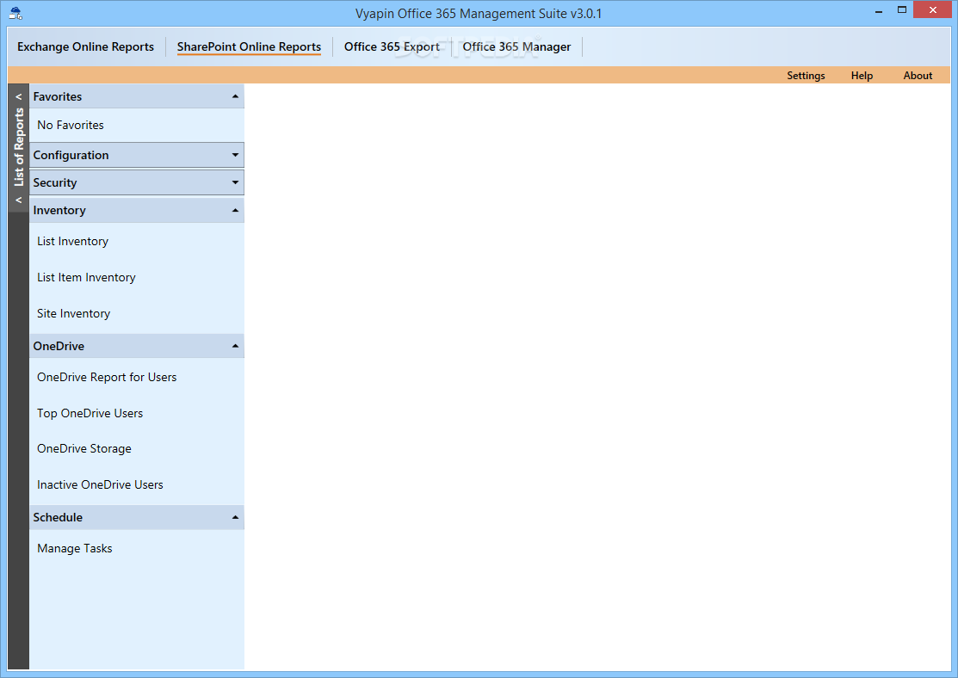The height and width of the screenshot is (678, 958).
Task: Click the Favorites section header label
Action: click(x=58, y=96)
